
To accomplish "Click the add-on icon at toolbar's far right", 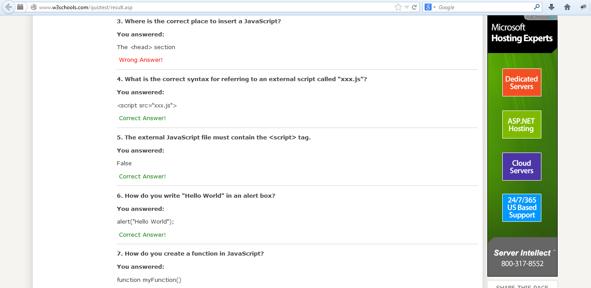I will (x=583, y=7).
